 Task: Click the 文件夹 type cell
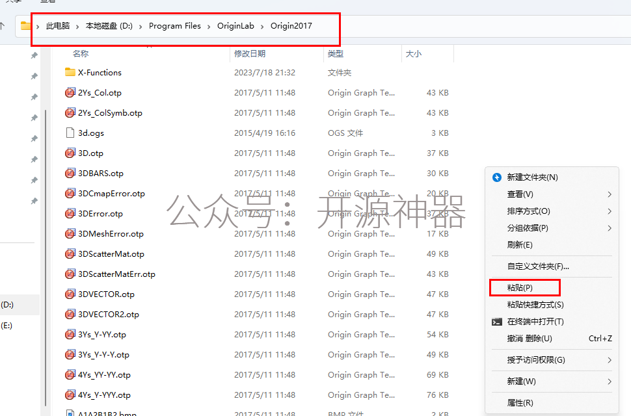coord(340,72)
